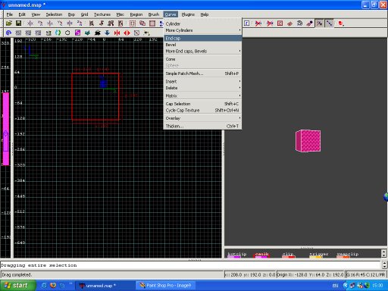This screenshot has width=388, height=291.
Task: Click the x-axis rotate icon
Action: pyautogui.click(x=40, y=23)
